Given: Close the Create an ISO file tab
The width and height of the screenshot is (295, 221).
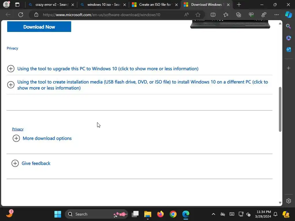Looking at the screenshot, I should tap(177, 5).
